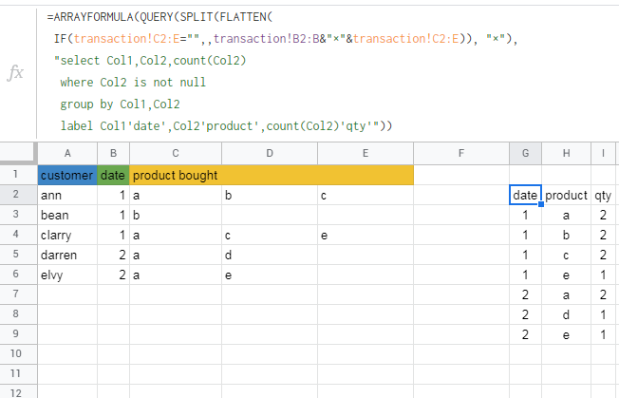This screenshot has width=619, height=398.
Task: Select row 1 header
Action: pyautogui.click(x=18, y=175)
